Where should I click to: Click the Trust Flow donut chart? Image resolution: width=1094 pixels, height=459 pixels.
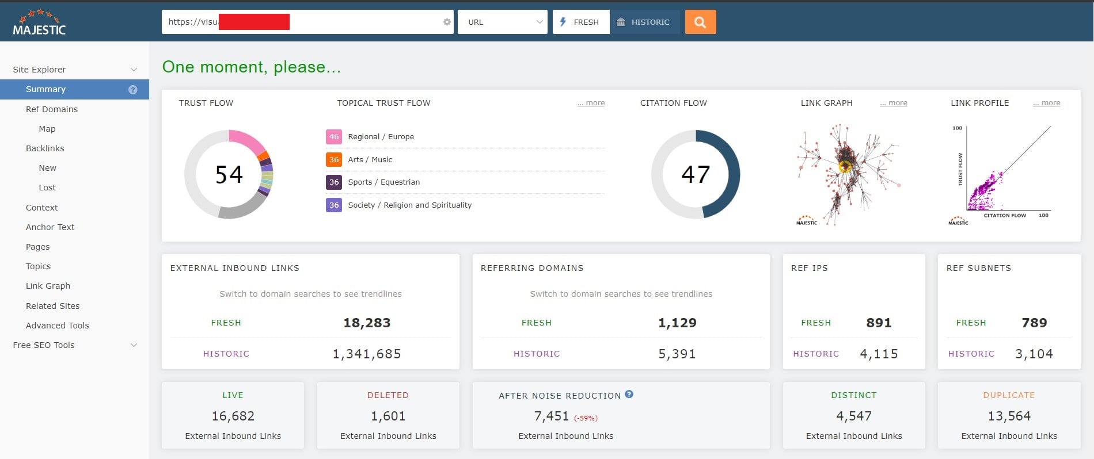[229, 174]
